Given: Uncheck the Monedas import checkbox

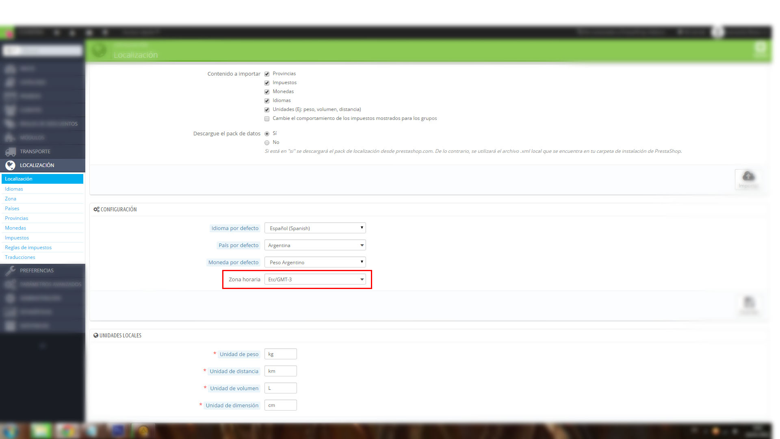Looking at the screenshot, I should pyautogui.click(x=267, y=92).
